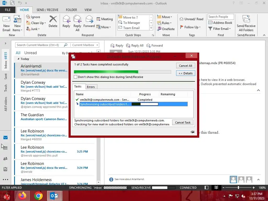Switch to Reading view in status bar
This screenshot has height=201, width=268.
(216, 188)
